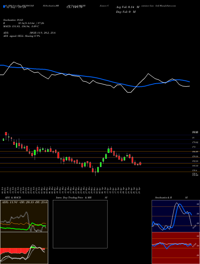Screen dimensions: 200x264
Task: Click the "ADX & MACD" panel title
Action: [13, 198]
